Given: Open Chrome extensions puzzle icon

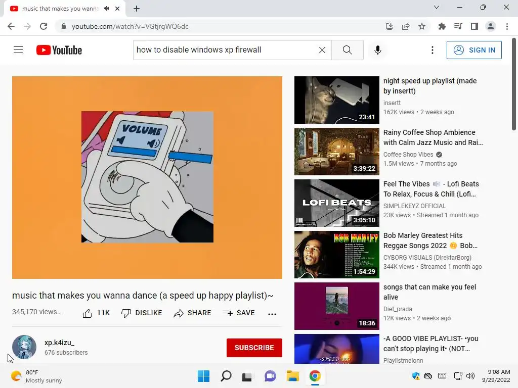Looking at the screenshot, I should pyautogui.click(x=442, y=26).
